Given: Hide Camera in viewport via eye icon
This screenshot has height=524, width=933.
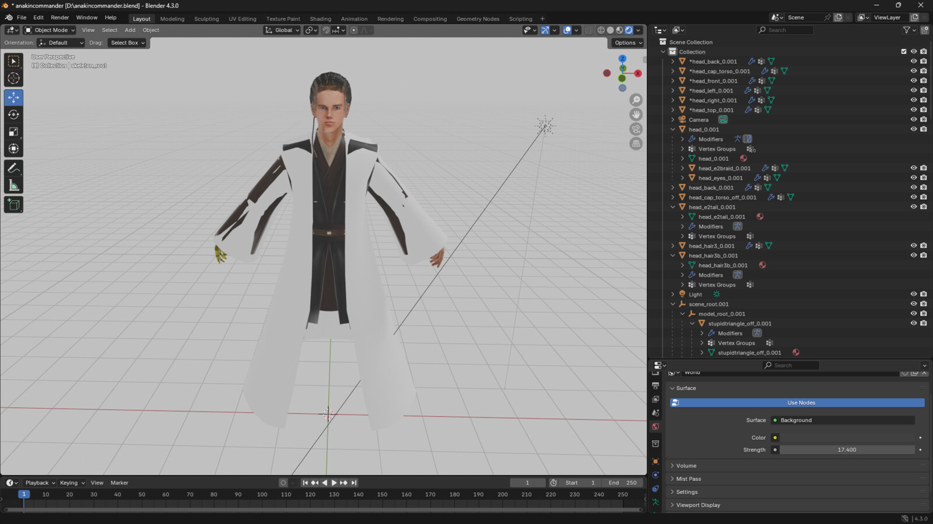Looking at the screenshot, I should (914, 119).
